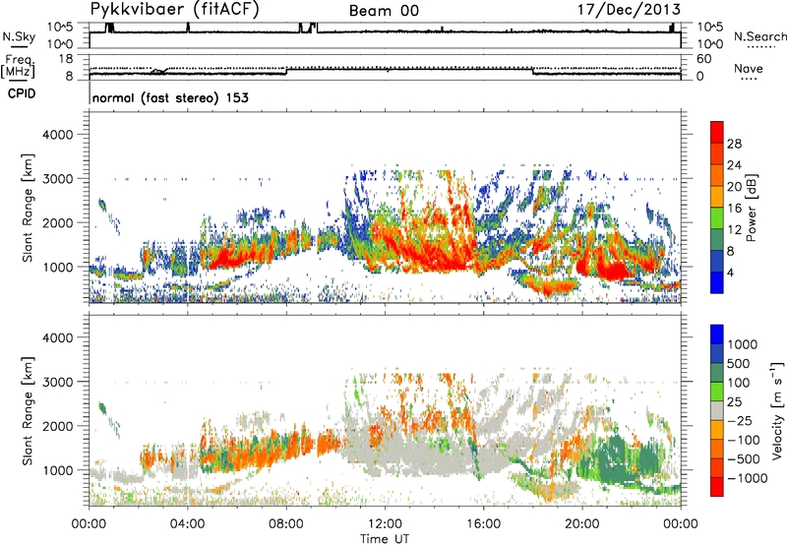The height and width of the screenshot is (545, 787).
Task: Click the '4000' tick of power panel
Action: point(57,135)
